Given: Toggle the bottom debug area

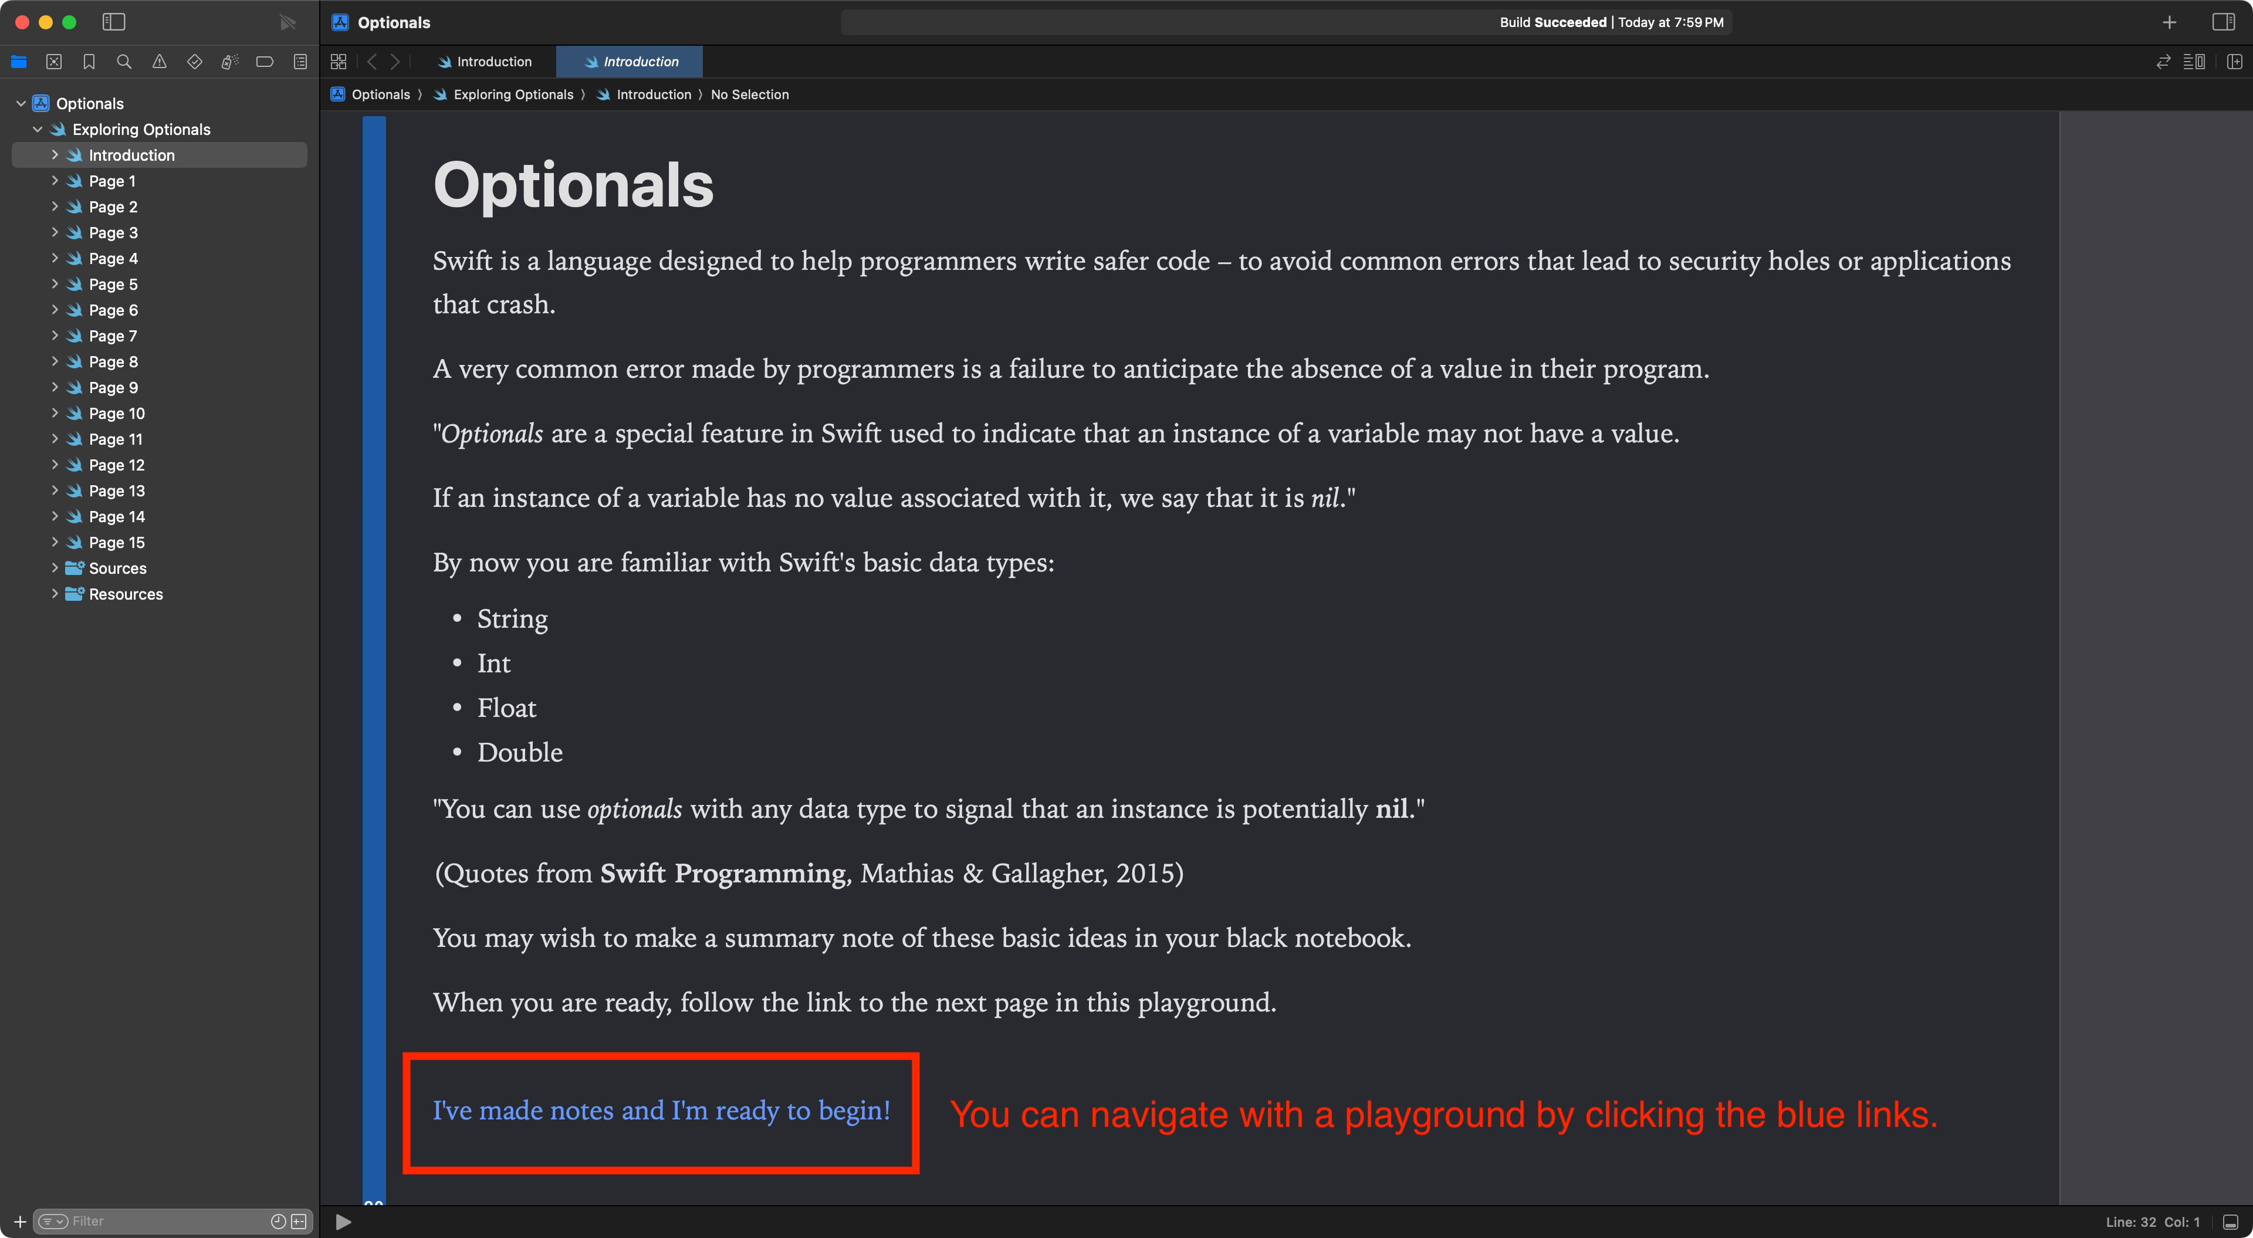Looking at the screenshot, I should [x=2230, y=1222].
